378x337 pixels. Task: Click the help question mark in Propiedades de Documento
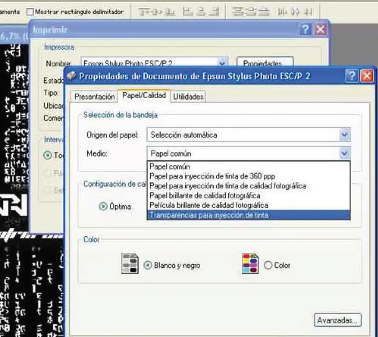(x=352, y=76)
